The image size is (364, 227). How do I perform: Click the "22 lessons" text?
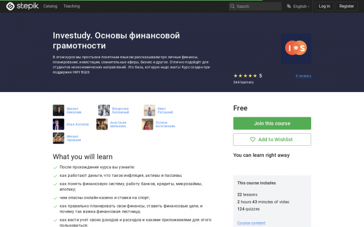pyautogui.click(x=248, y=194)
